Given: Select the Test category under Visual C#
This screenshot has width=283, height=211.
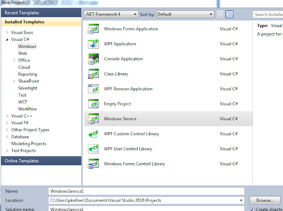Looking at the screenshot, I should [22, 95].
